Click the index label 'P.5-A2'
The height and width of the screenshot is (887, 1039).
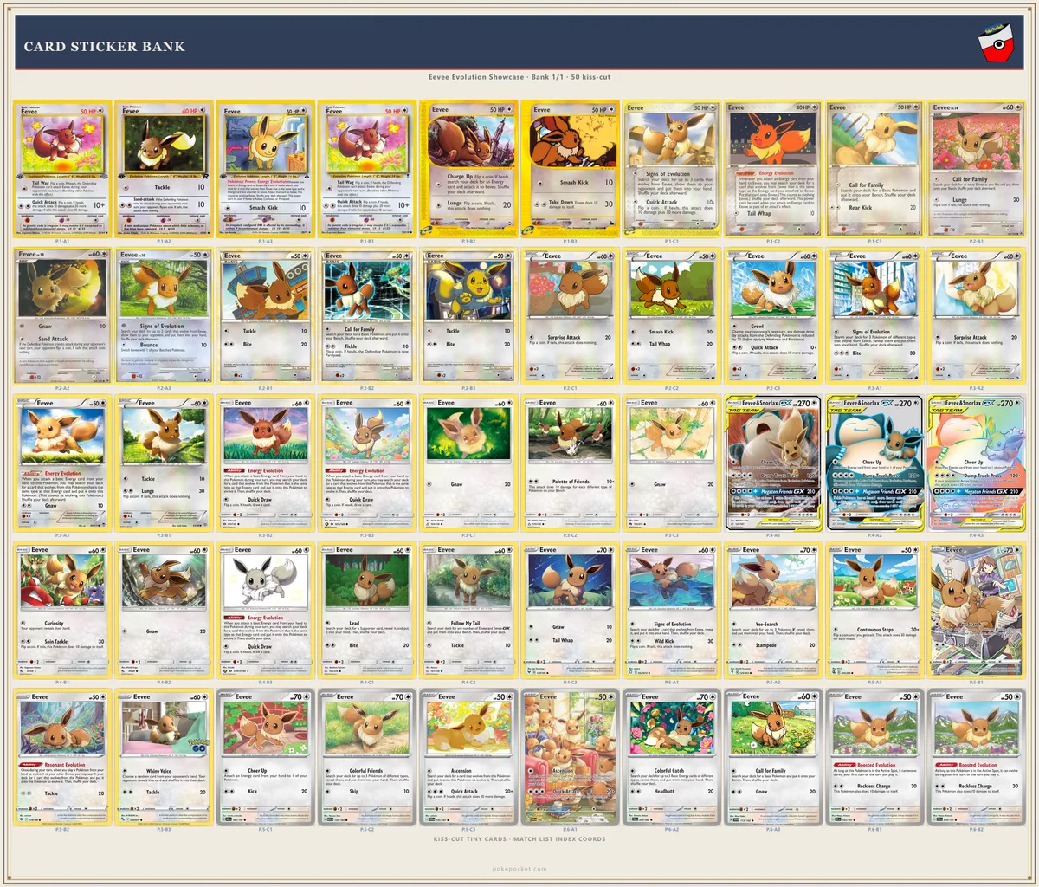point(773,683)
